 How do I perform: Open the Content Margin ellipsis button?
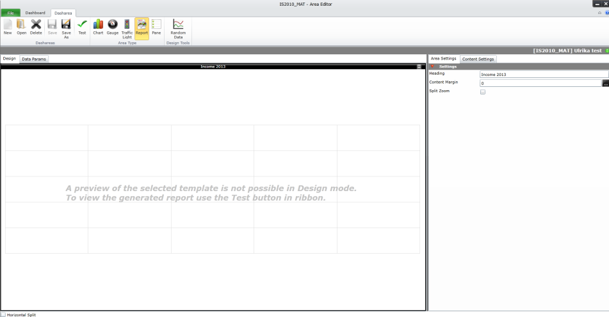[606, 83]
